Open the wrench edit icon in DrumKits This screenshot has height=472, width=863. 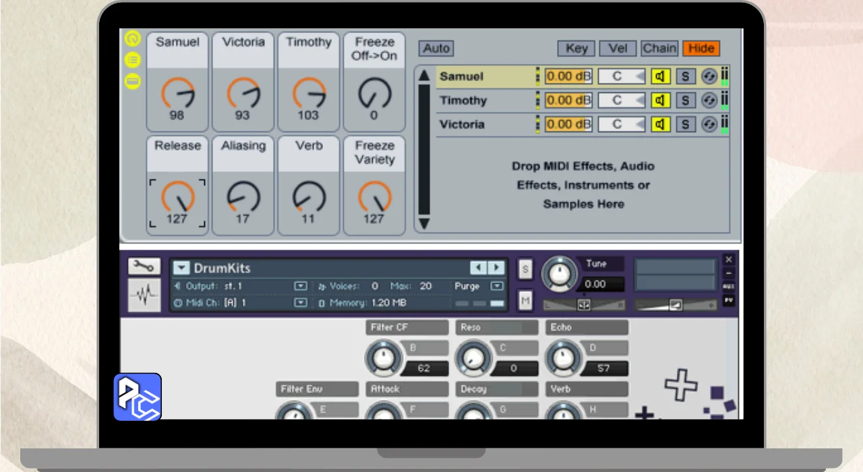tap(145, 267)
